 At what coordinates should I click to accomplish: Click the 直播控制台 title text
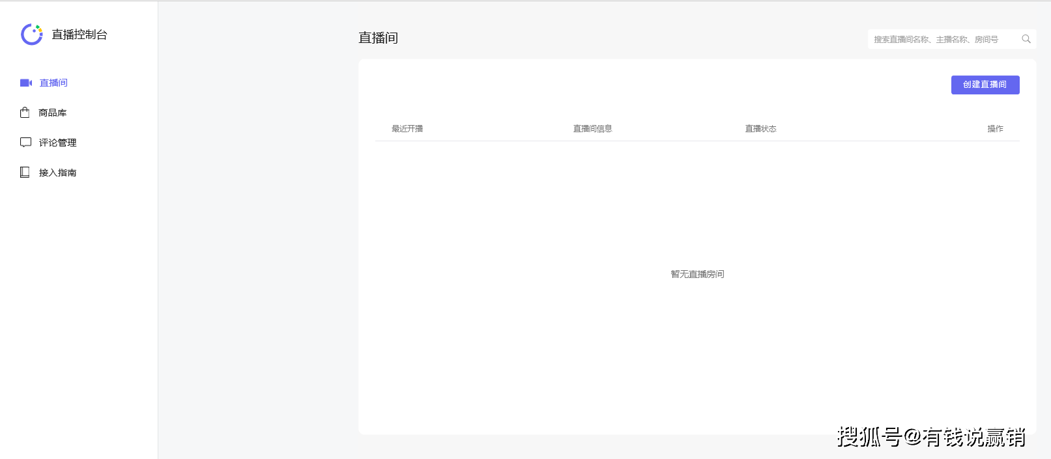(79, 35)
